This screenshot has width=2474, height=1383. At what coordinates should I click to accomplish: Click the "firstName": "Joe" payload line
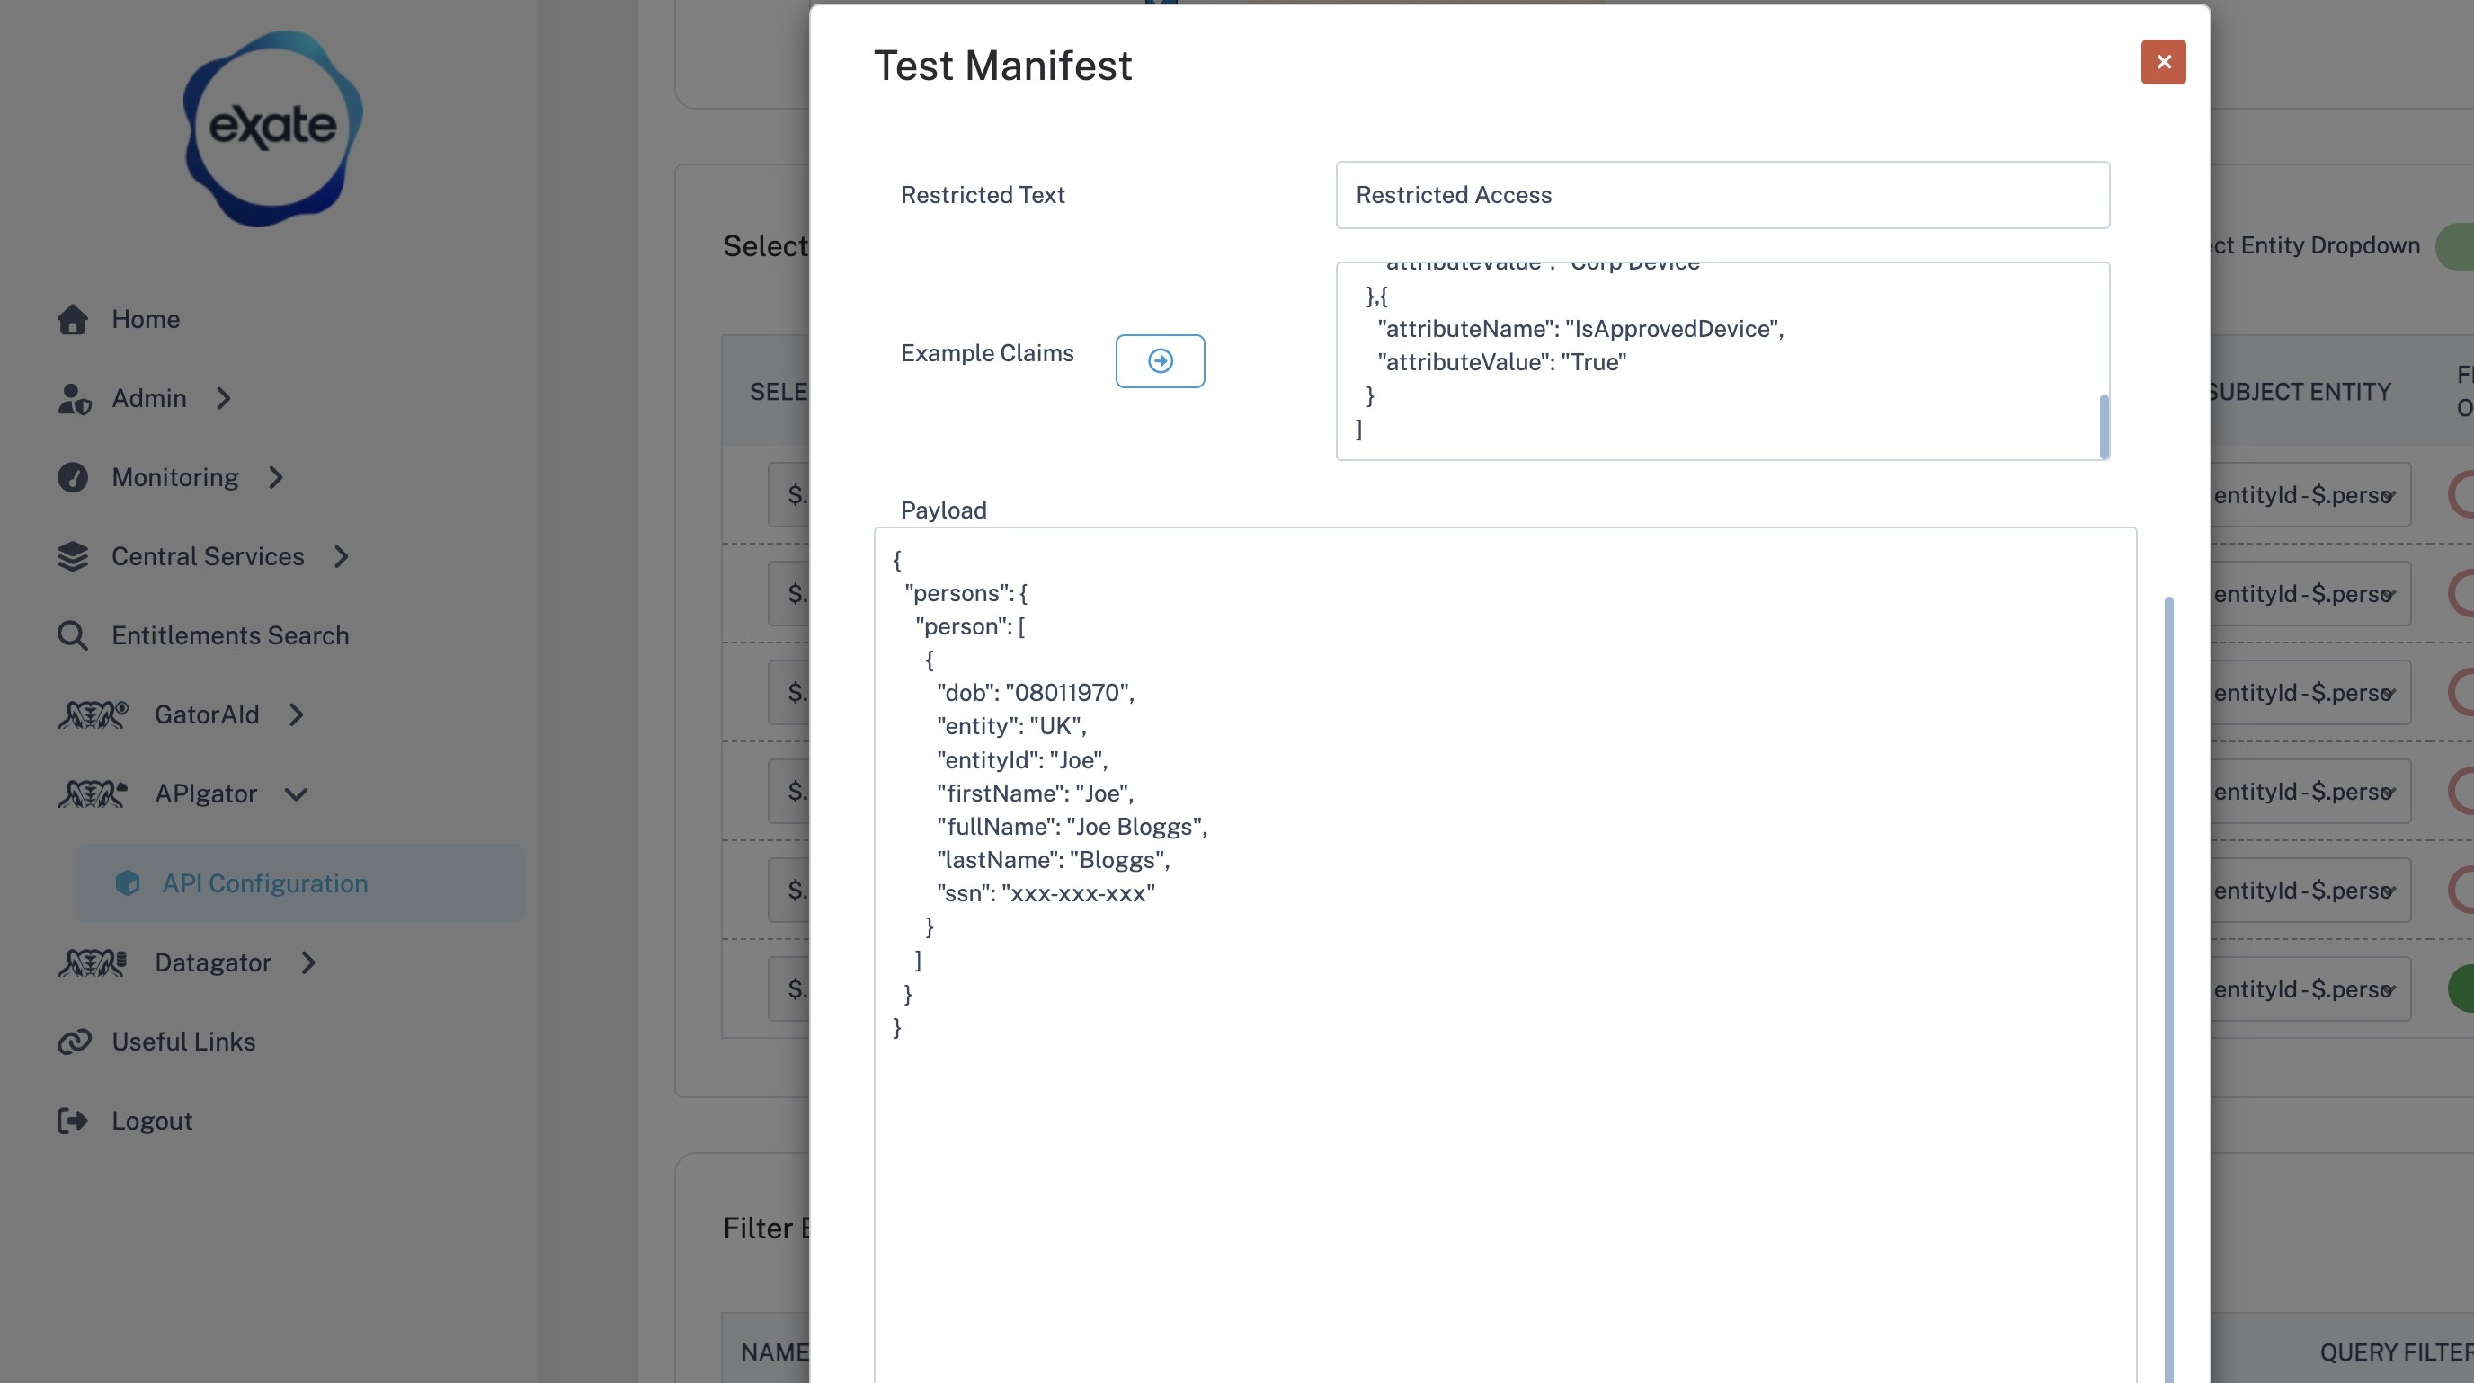[1036, 793]
